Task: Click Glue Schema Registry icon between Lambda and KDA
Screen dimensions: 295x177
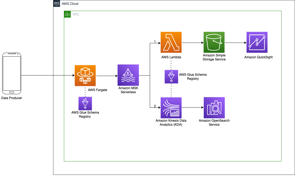Action: click(171, 77)
